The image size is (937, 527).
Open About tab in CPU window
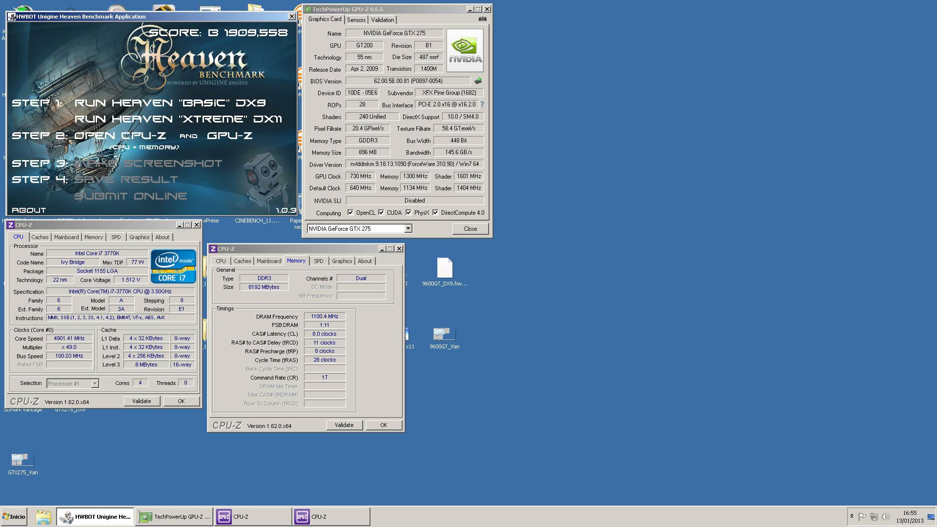tap(163, 237)
